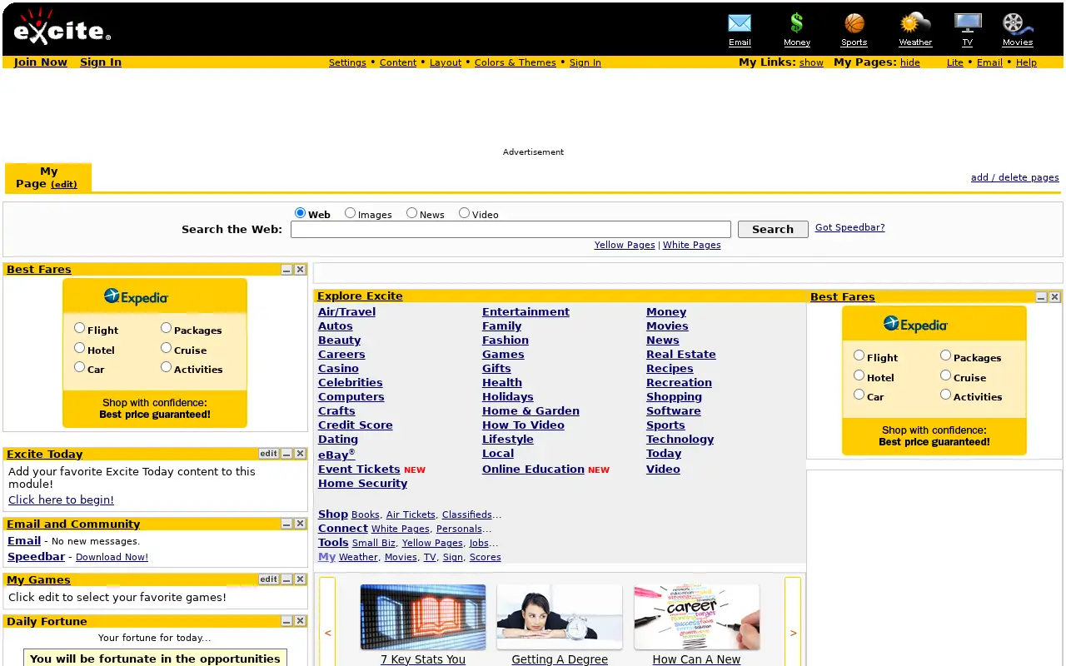Choose Hotel in right Expedia box
Screen dimensions: 1066x666
pos(859,375)
